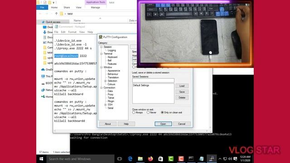Switch to Notepad on the taskbar
290x163 pixels.
click(201, 158)
